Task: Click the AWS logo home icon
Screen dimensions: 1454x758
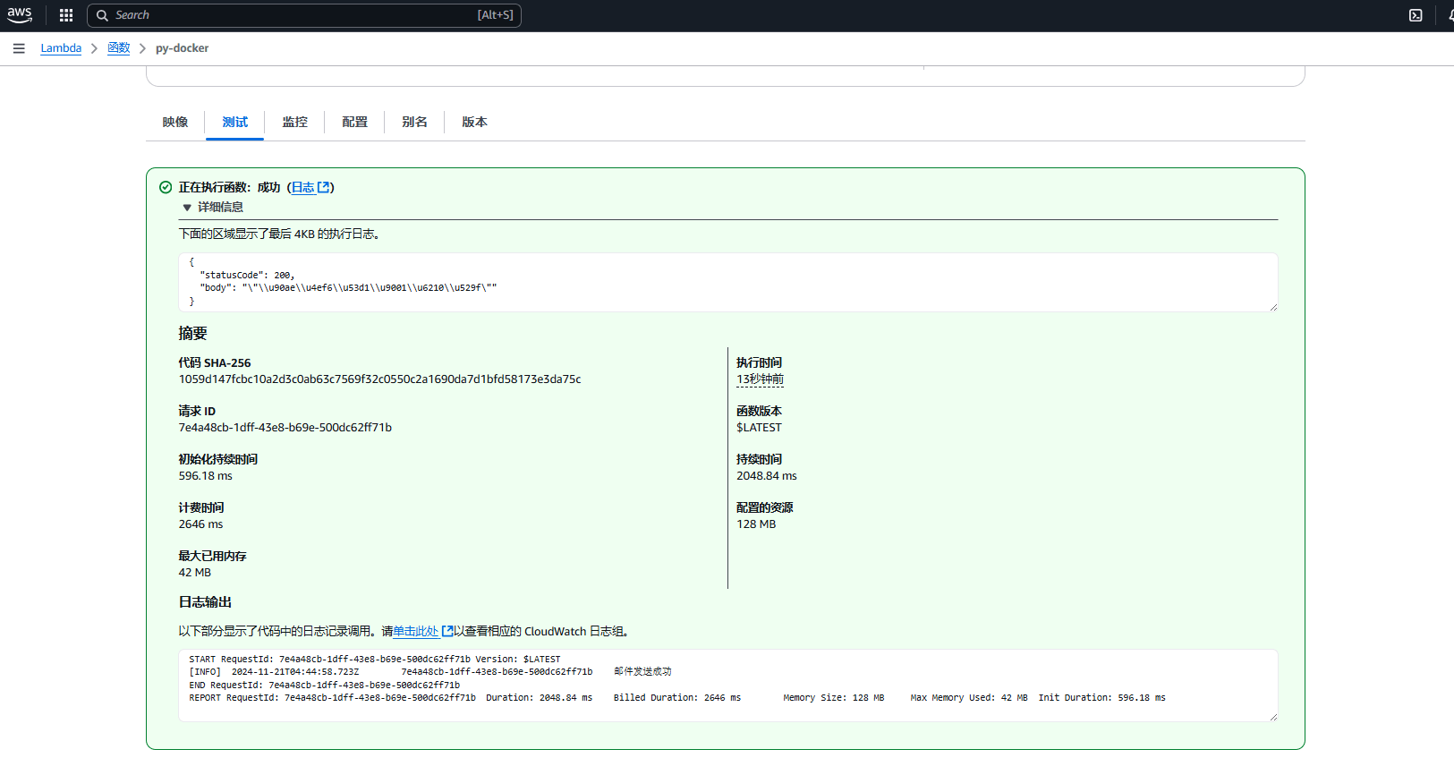Action: pyautogui.click(x=20, y=15)
